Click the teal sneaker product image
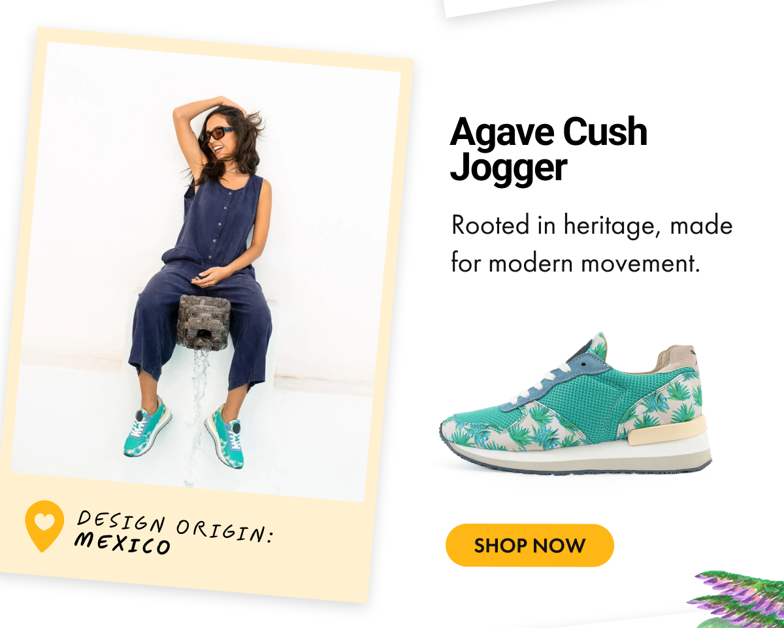This screenshot has width=784, height=628. pyautogui.click(x=575, y=403)
